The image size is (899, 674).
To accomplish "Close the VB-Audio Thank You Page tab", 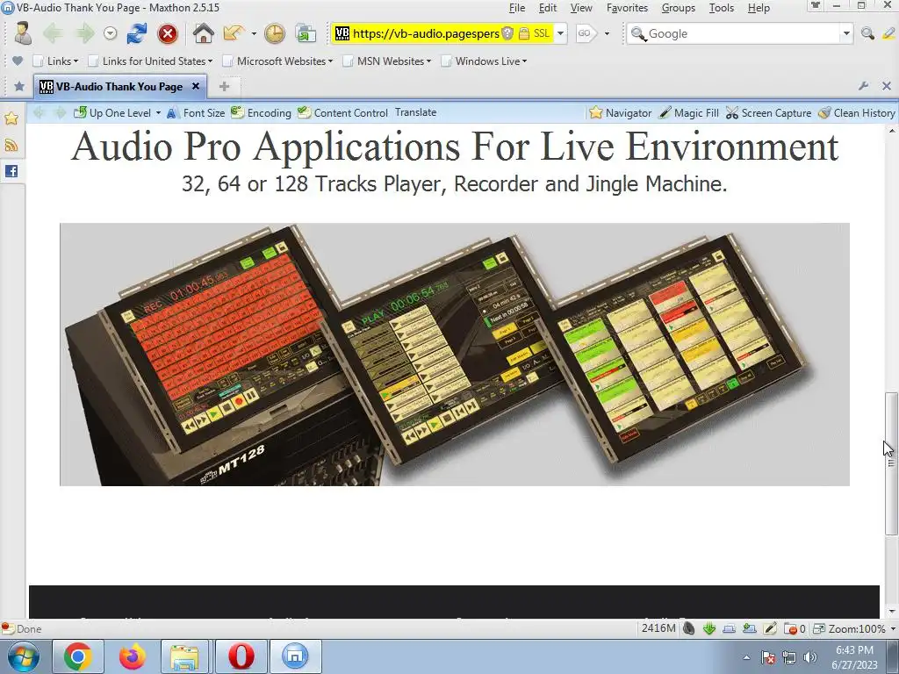I will point(196,86).
